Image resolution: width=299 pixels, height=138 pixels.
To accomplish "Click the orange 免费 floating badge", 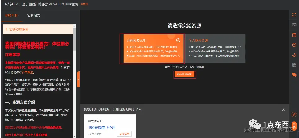I will click(294, 126).
